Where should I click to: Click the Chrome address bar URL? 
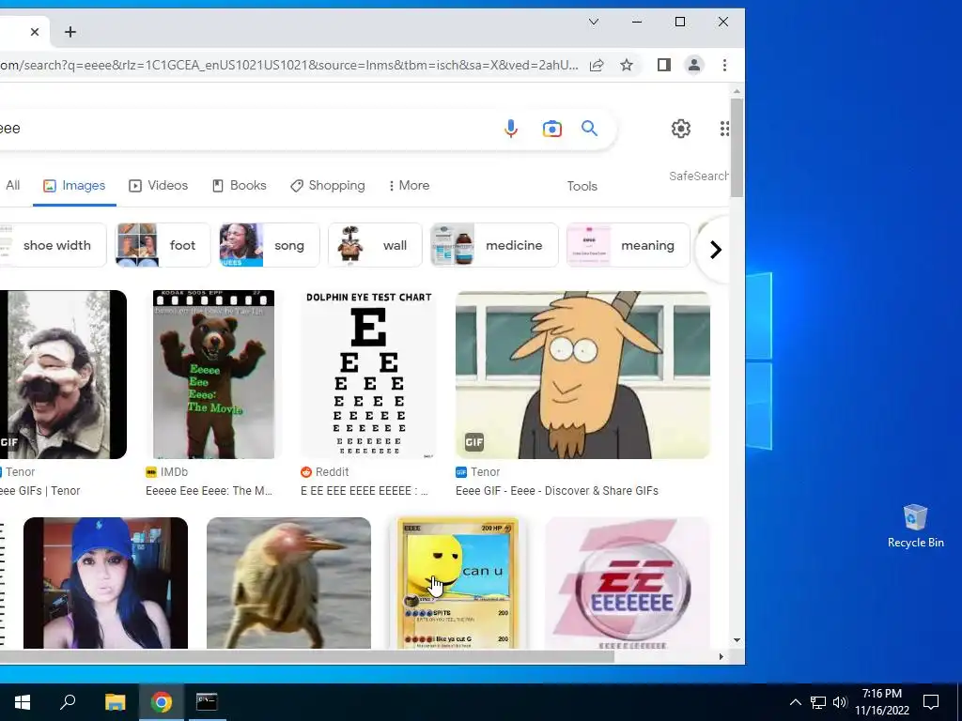coord(288,65)
